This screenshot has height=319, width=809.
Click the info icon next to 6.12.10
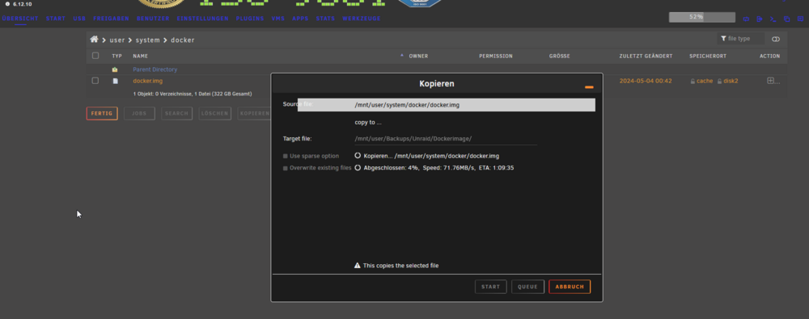pos(7,3)
